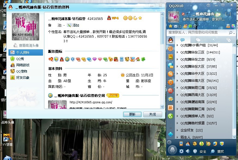The width and height of the screenshot is (238, 160).
Task: Click 添加 remark link
Action: click(x=73, y=25)
